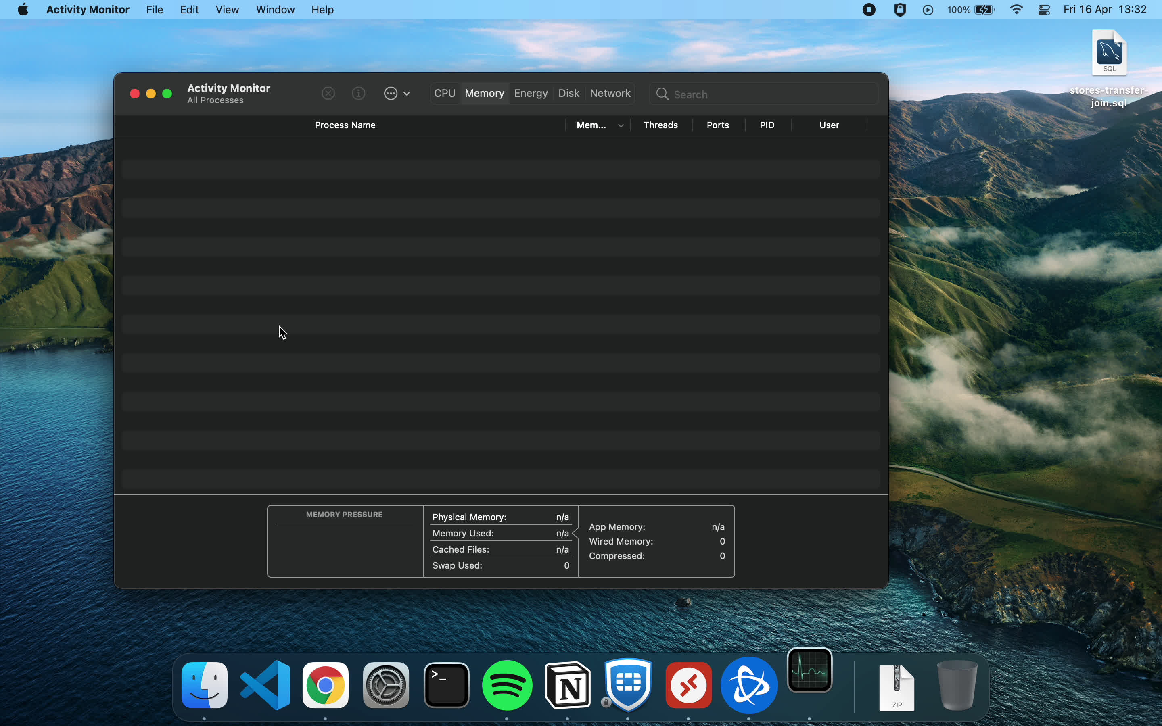The height and width of the screenshot is (726, 1162).
Task: Click the inspect process info icon
Action: point(358,93)
